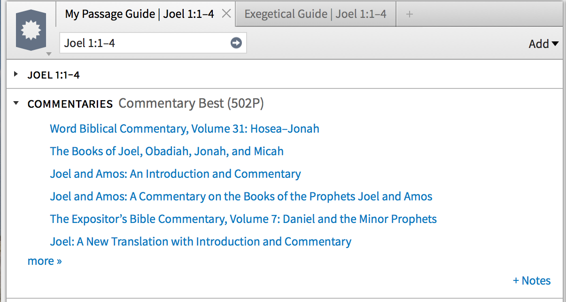Open Joel: A New Translation link
Image resolution: width=566 pixels, height=302 pixels.
point(201,241)
